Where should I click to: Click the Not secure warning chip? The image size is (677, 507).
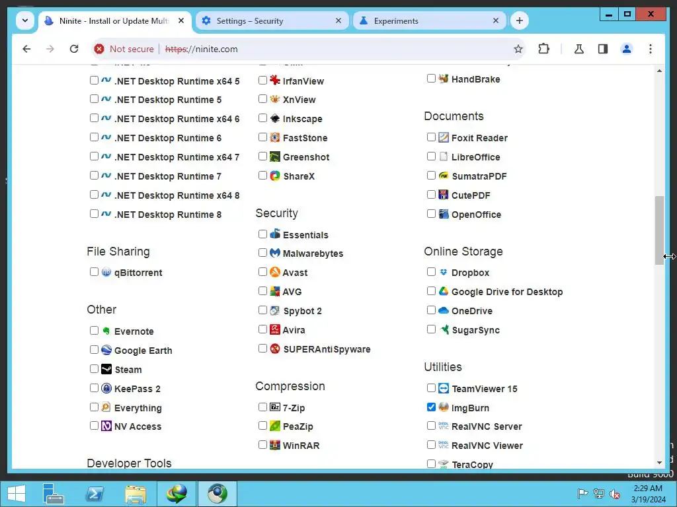(x=124, y=49)
